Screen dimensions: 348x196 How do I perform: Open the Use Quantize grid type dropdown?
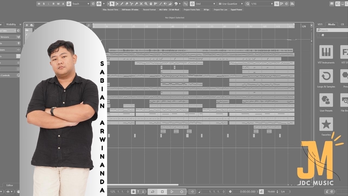(x=231, y=4)
